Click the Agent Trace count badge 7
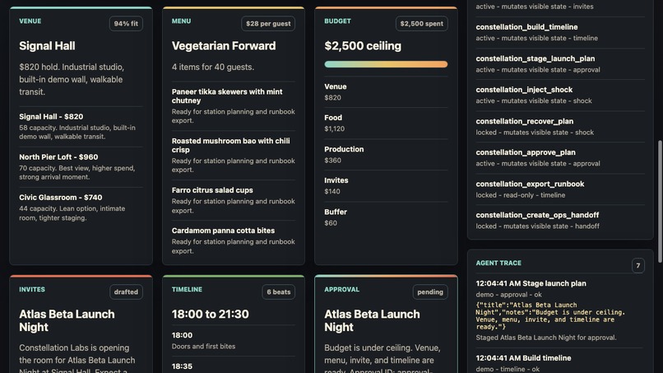663x373 pixels. click(638, 266)
